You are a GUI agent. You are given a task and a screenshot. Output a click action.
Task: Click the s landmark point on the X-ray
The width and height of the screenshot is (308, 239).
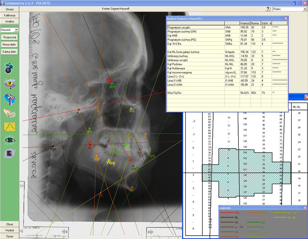point(78,110)
